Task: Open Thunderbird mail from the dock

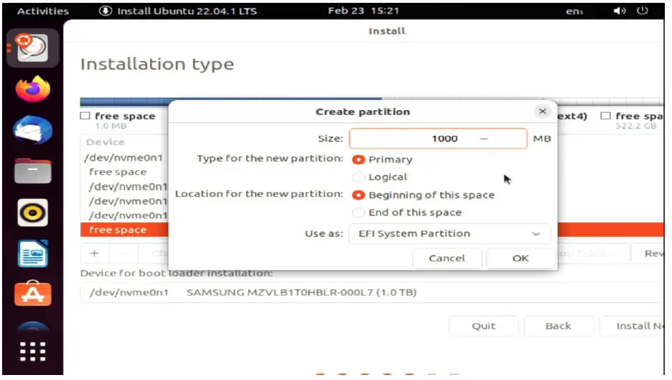Action: pos(33,130)
